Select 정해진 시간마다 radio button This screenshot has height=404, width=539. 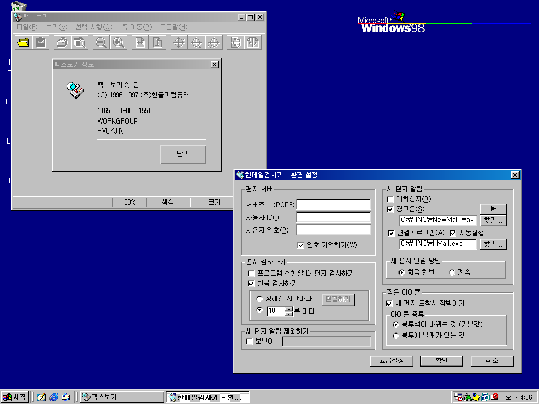point(259,299)
